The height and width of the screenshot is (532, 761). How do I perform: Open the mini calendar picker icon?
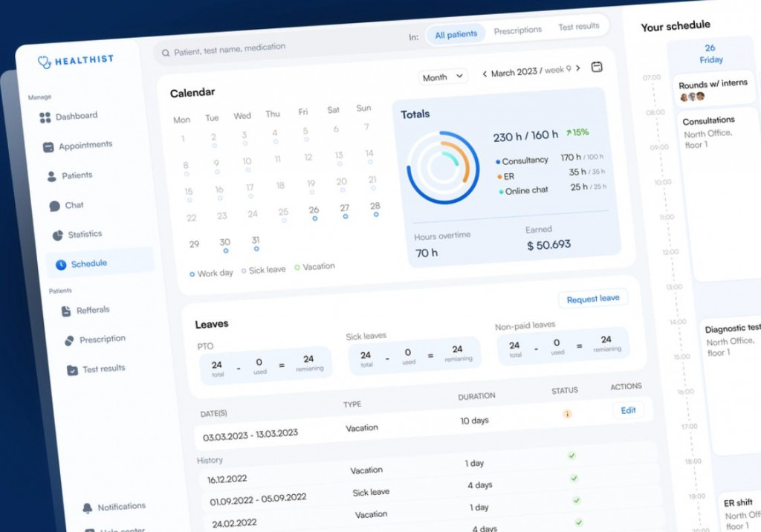point(597,67)
